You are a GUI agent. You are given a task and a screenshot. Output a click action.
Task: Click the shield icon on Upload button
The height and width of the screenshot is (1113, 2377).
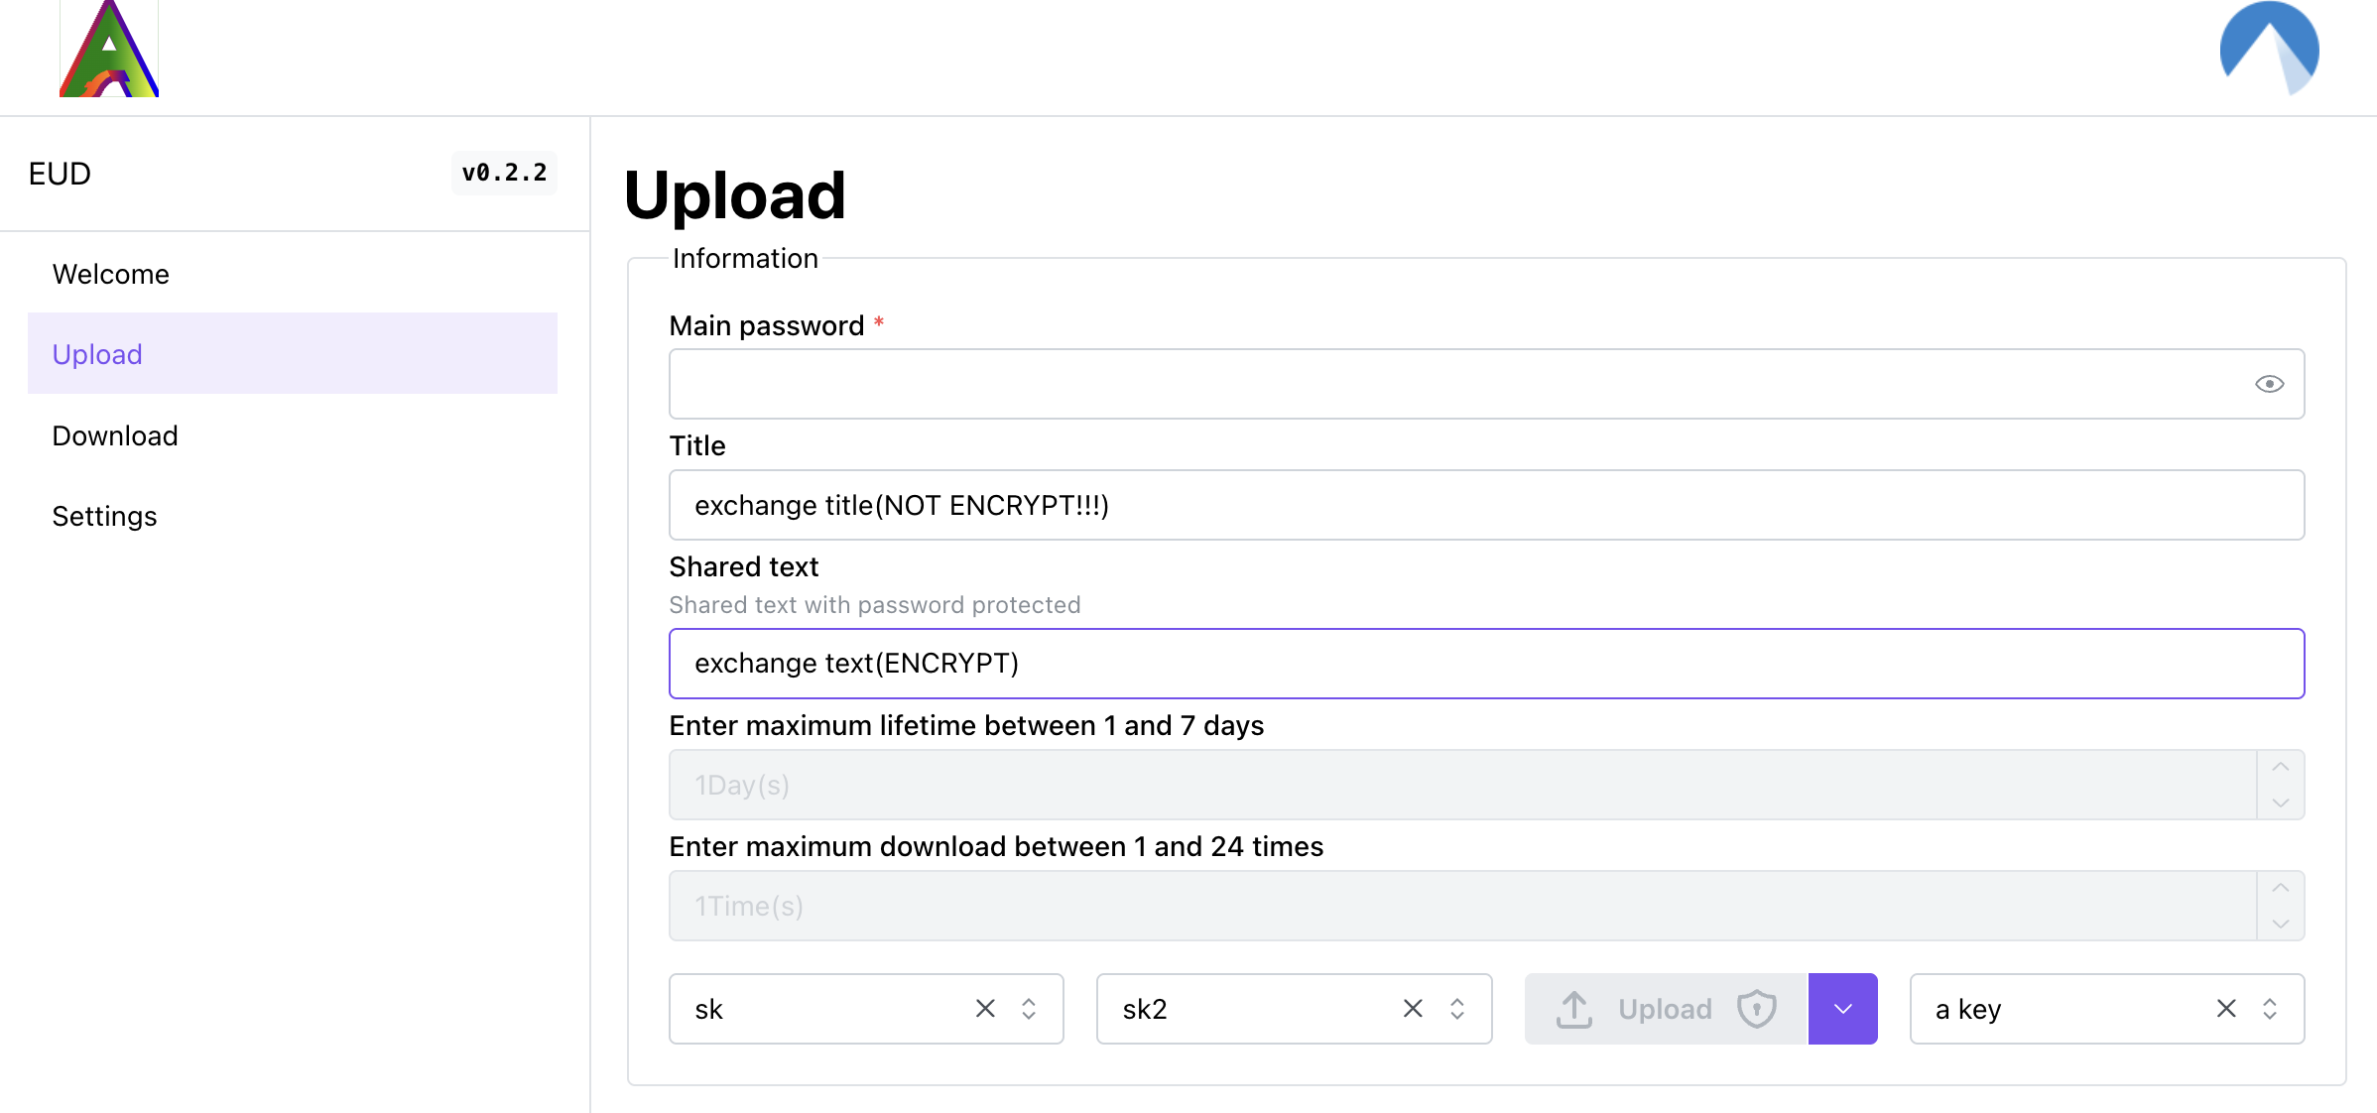click(x=1756, y=1009)
